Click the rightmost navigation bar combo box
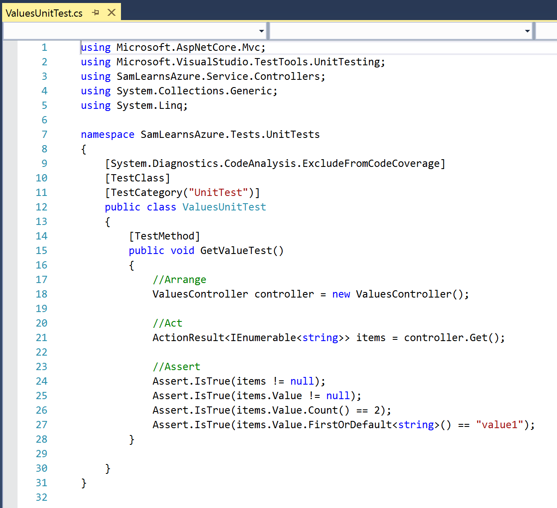Image resolution: width=557 pixels, height=508 pixels. coord(547,31)
